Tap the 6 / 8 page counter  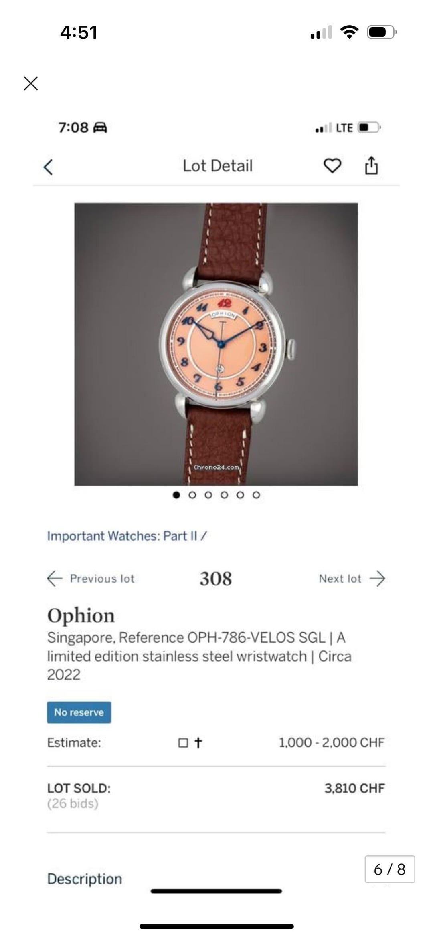[390, 869]
